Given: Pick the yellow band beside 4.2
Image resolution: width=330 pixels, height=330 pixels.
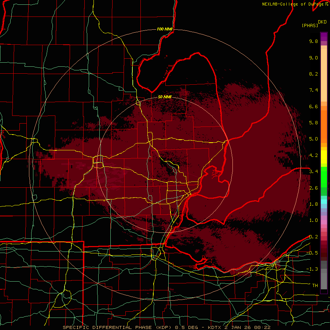Looking at the screenshot, I should (x=324, y=157).
